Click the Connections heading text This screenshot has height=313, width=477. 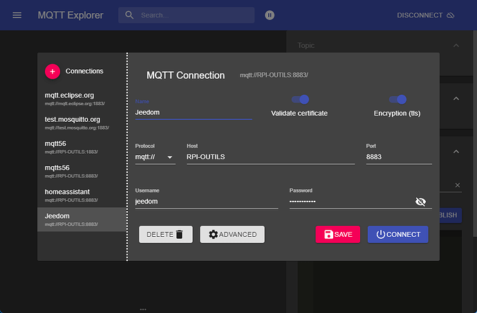point(84,71)
